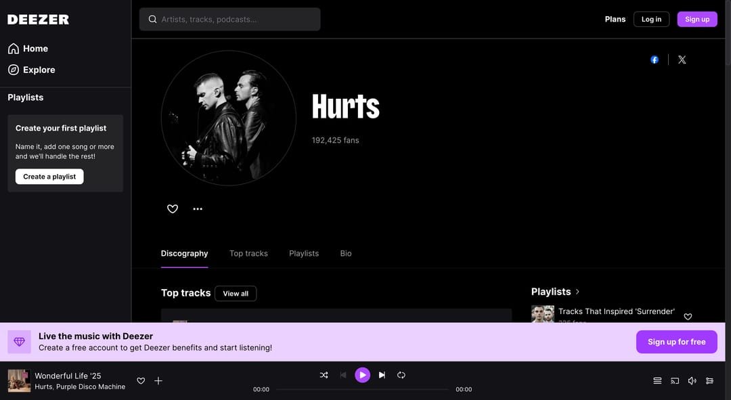Click the Hurts artist profile photo
731x400 pixels.
pyautogui.click(x=229, y=118)
